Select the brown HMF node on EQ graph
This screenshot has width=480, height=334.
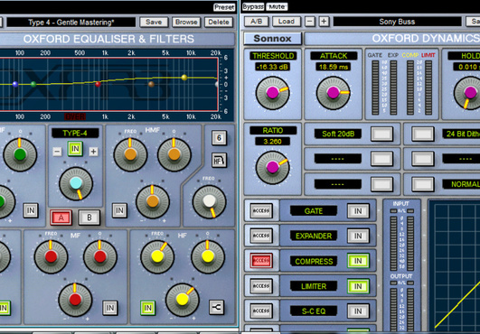click(151, 84)
